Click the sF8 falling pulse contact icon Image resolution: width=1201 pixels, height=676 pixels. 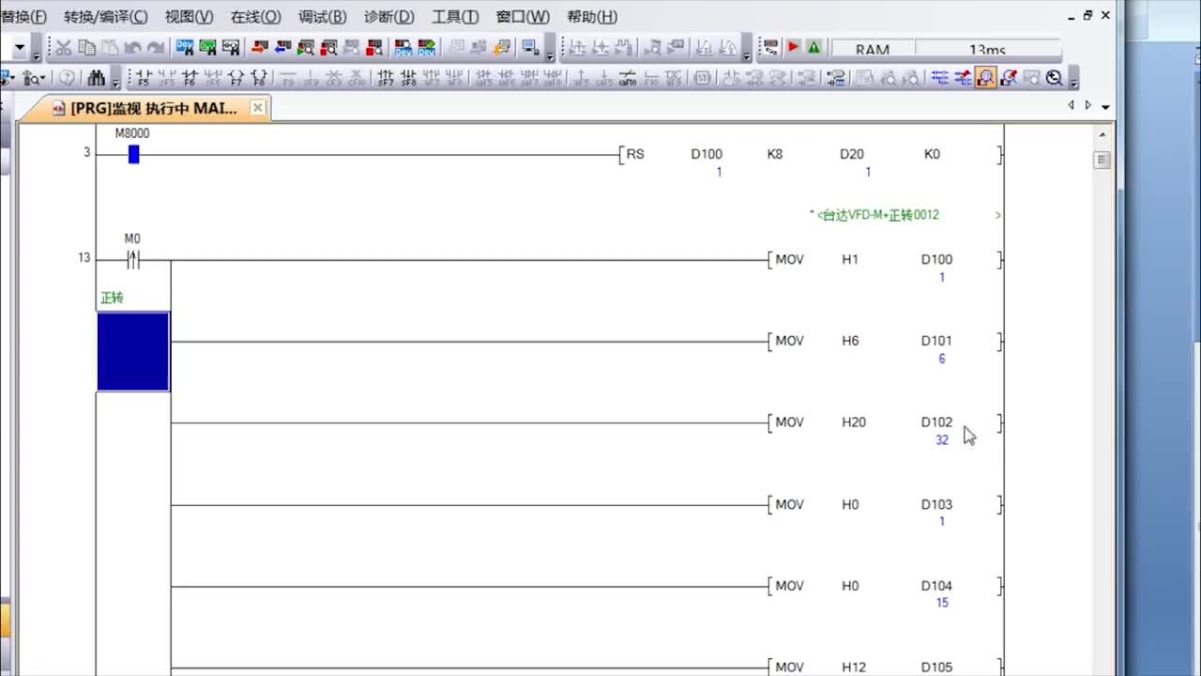coord(408,78)
